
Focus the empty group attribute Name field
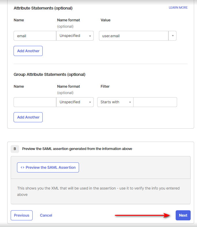click(x=35, y=102)
